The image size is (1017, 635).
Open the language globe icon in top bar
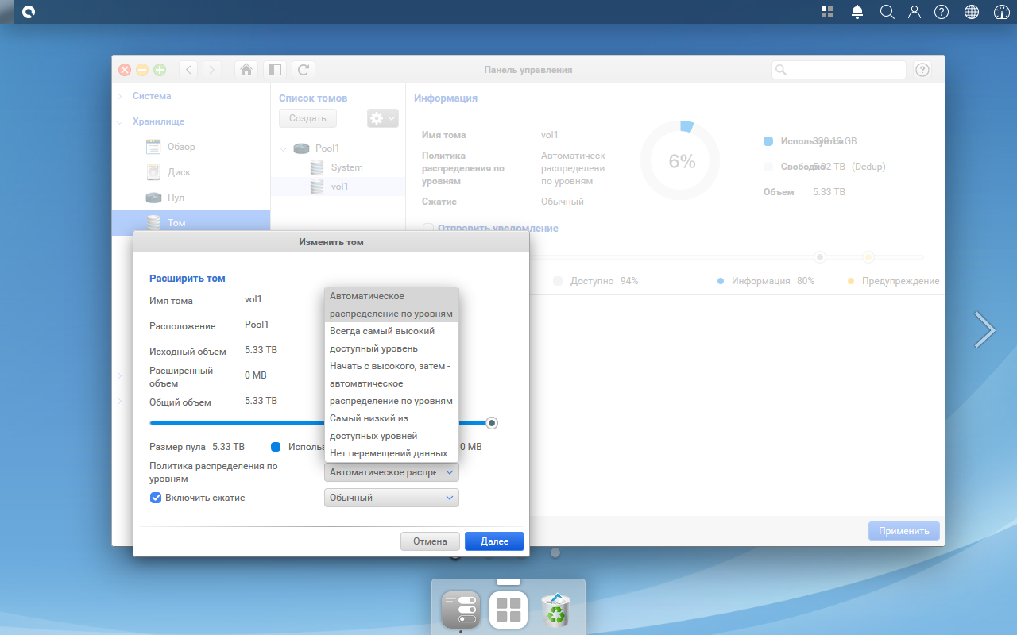[971, 12]
